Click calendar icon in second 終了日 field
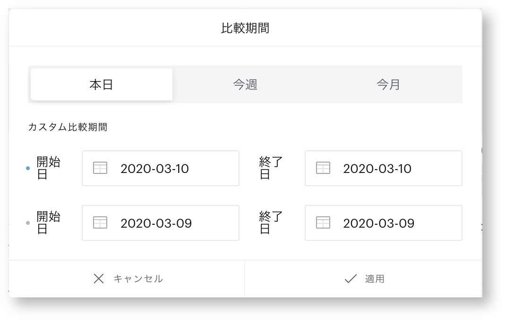 pyautogui.click(x=323, y=222)
